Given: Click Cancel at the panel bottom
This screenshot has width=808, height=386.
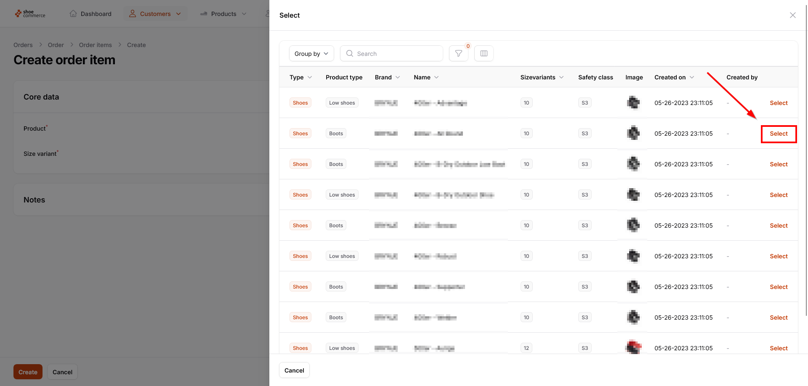Looking at the screenshot, I should [x=294, y=370].
